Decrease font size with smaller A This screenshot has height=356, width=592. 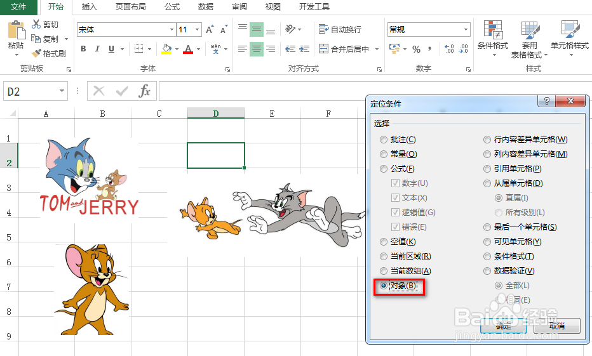(224, 29)
